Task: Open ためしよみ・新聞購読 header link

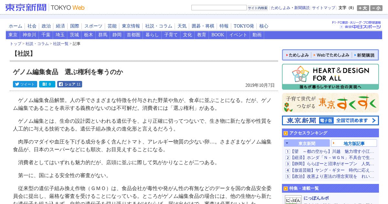Action: click(290, 8)
